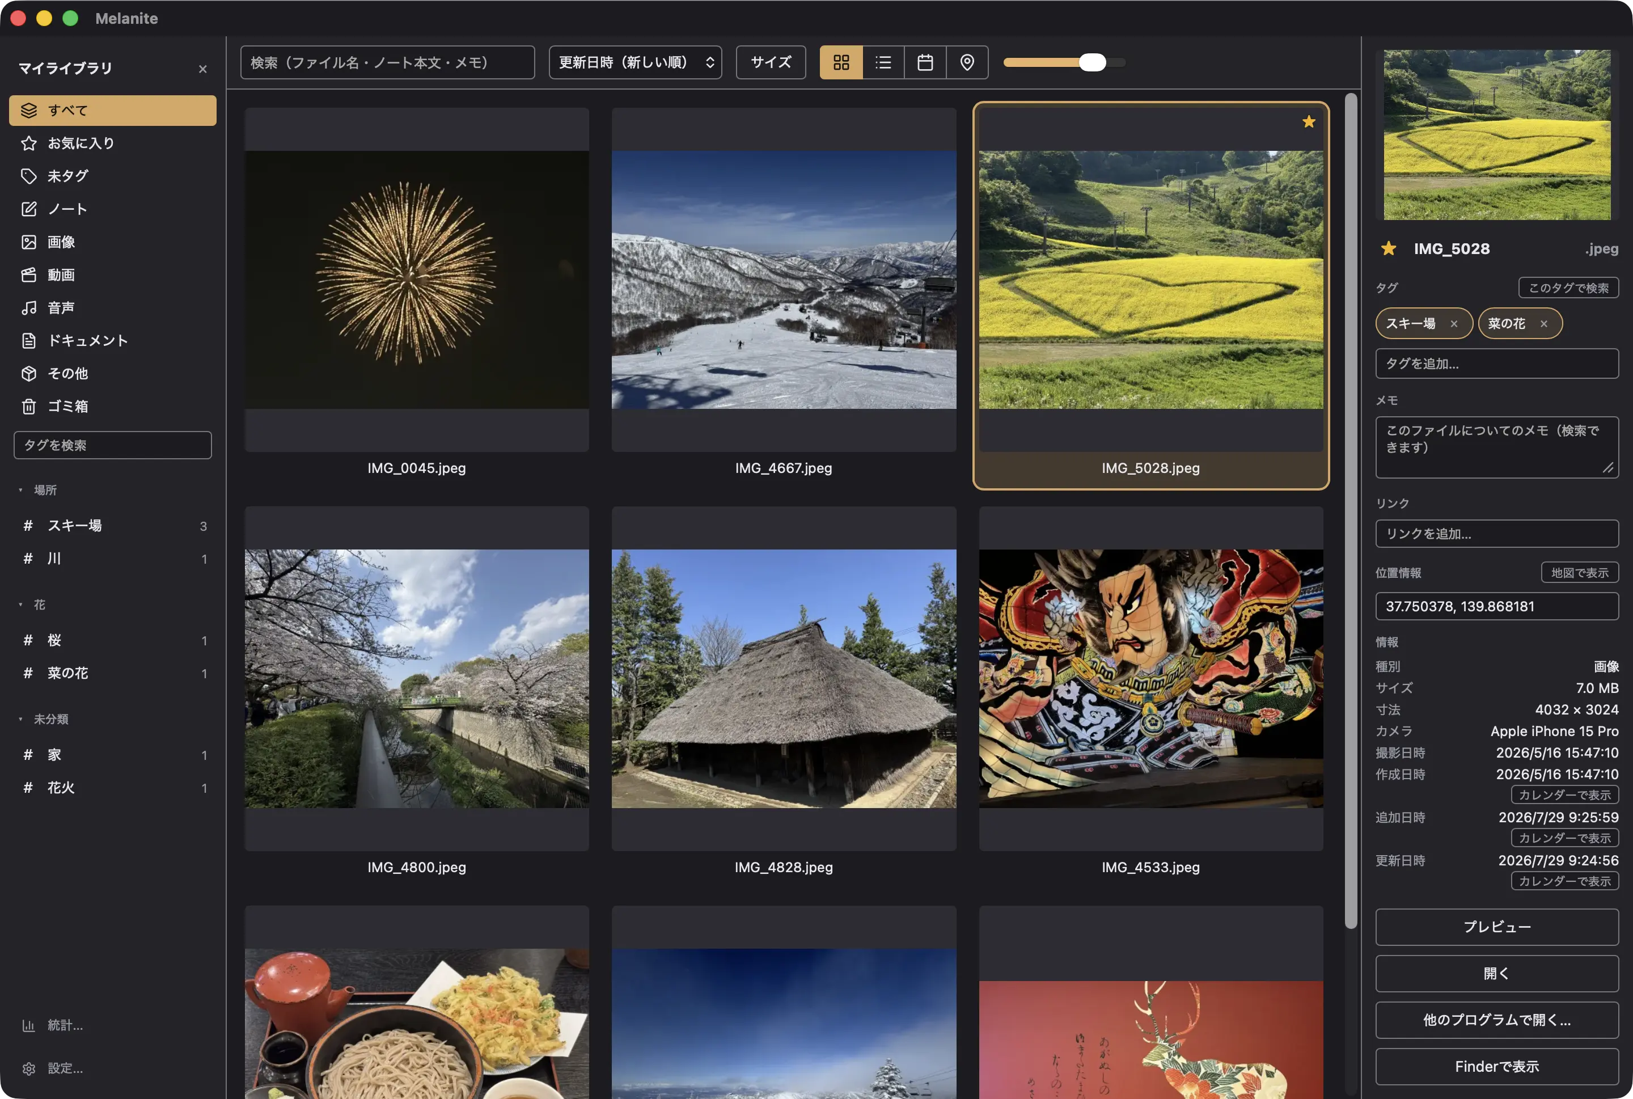
Task: Select the スキー場 tag in sidebar
Action: coord(113,526)
